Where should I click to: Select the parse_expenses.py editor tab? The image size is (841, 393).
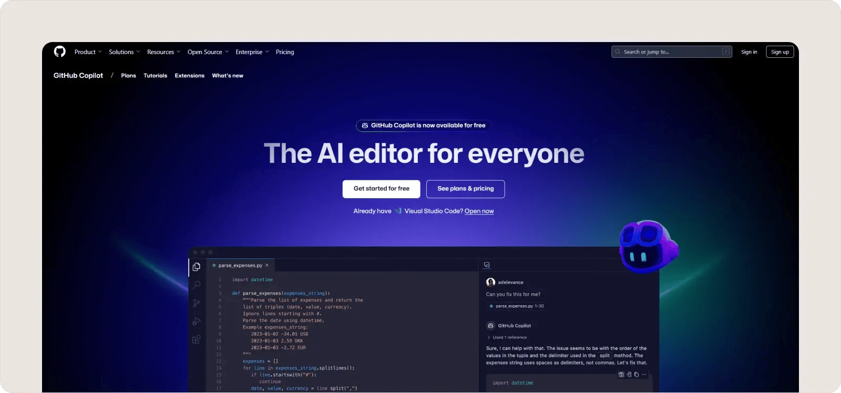(x=241, y=265)
